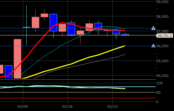Select the latest small blue candlestick
Screen dimensions: 174x111
125,35
